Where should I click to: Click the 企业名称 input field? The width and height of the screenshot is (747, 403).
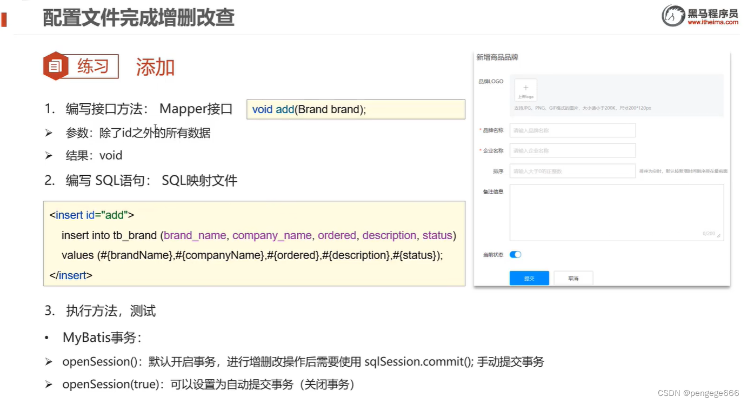(572, 150)
